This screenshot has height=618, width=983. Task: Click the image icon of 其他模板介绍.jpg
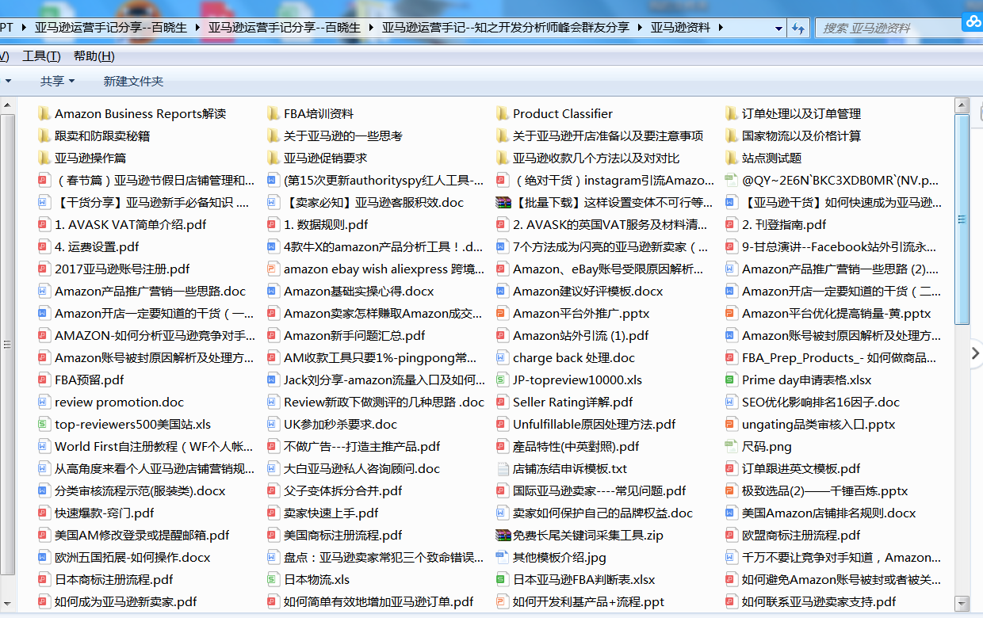pyautogui.click(x=503, y=557)
